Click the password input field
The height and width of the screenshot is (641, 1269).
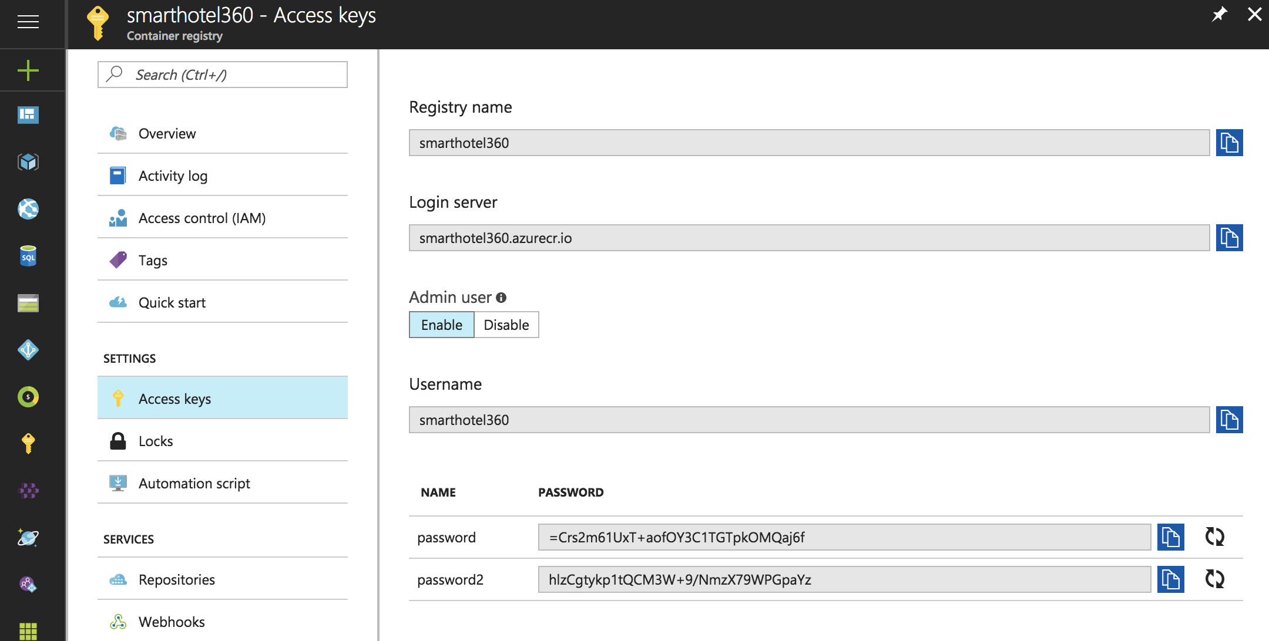(842, 537)
